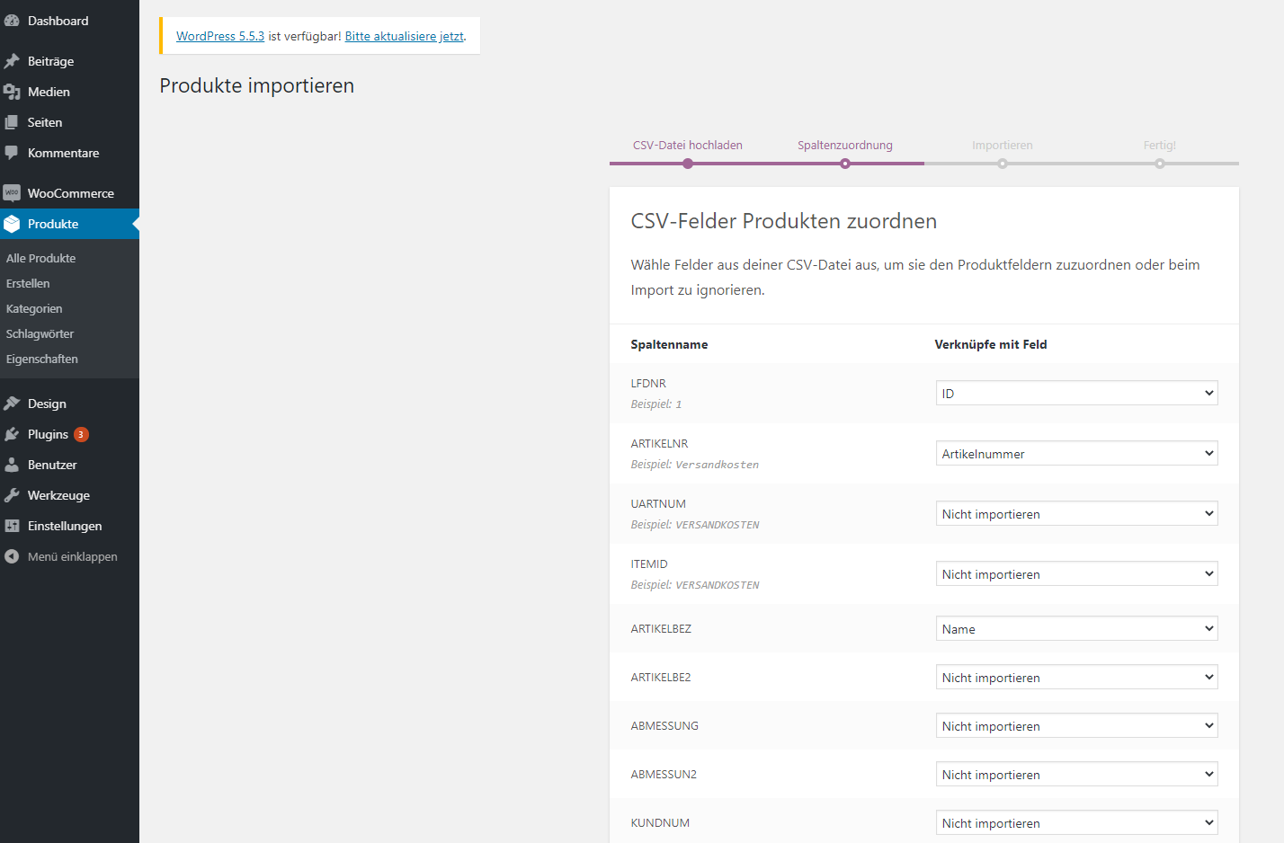This screenshot has height=843, width=1284.
Task: Click the Seiten pages icon
Action: coord(12,122)
